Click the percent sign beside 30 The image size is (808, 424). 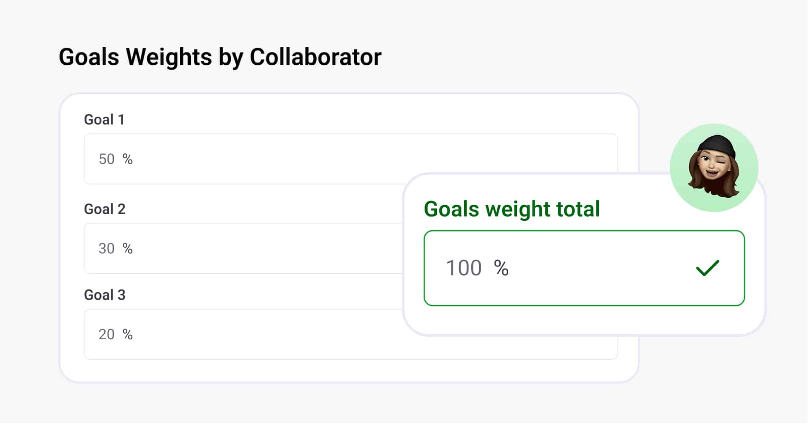pos(128,249)
